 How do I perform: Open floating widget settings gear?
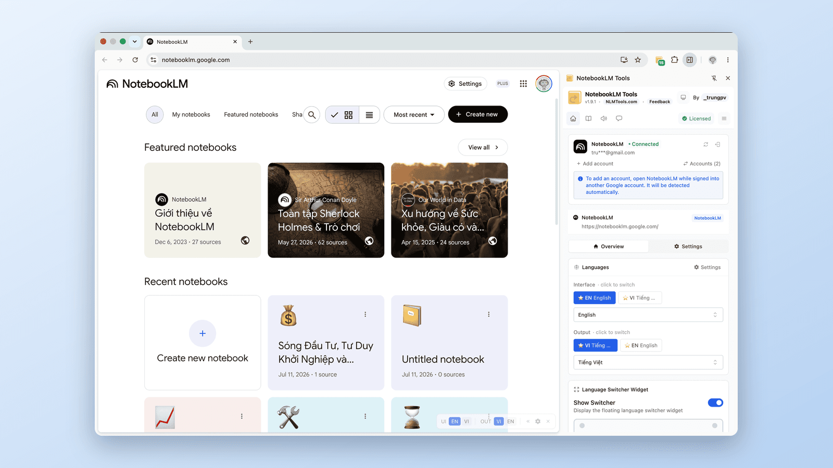(538, 422)
